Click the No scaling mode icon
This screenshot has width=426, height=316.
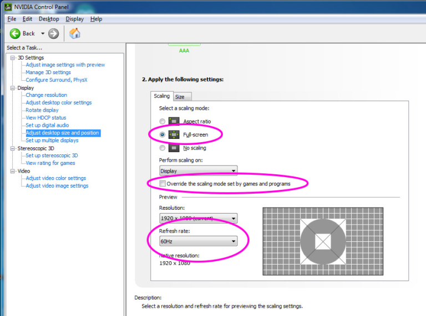pyautogui.click(x=174, y=148)
